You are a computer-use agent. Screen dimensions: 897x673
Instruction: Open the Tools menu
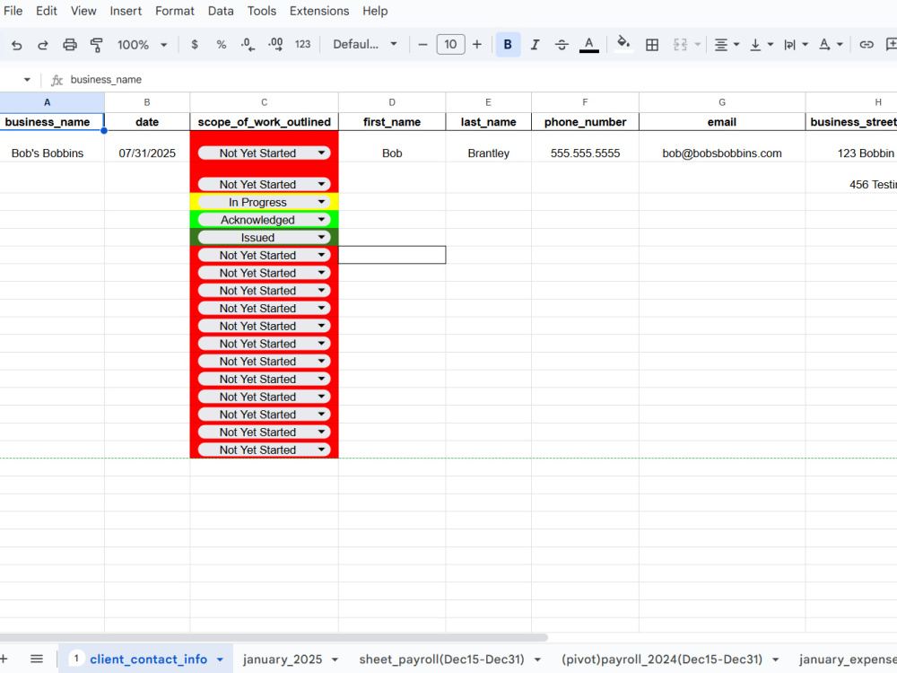261,11
